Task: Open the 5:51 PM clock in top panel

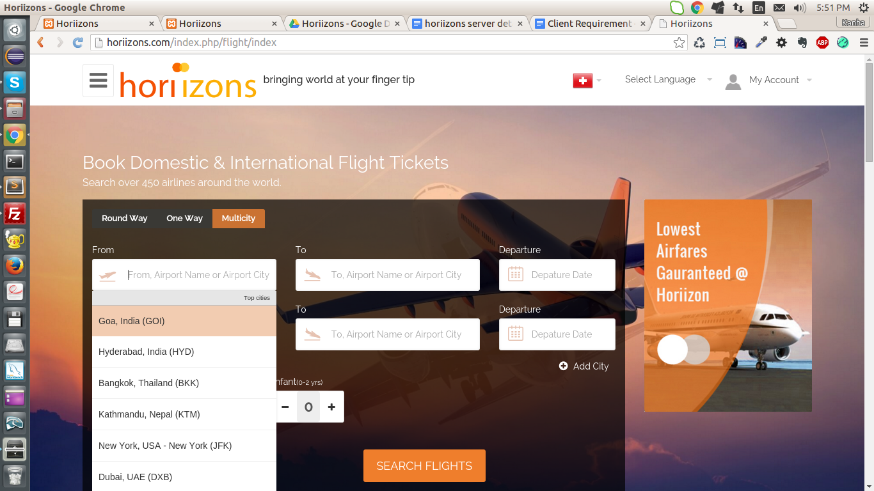Action: (833, 8)
